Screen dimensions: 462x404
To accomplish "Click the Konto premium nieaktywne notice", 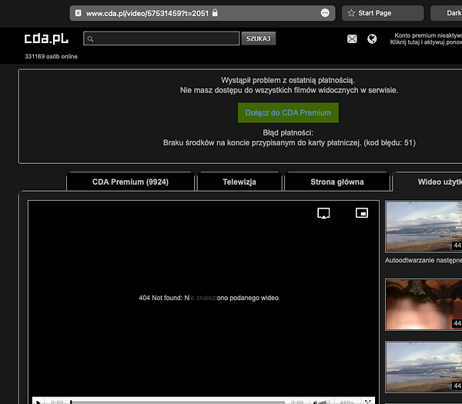I will click(426, 39).
